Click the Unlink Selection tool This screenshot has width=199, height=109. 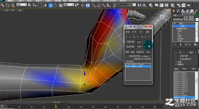pyautogui.click(x=8, y=5)
